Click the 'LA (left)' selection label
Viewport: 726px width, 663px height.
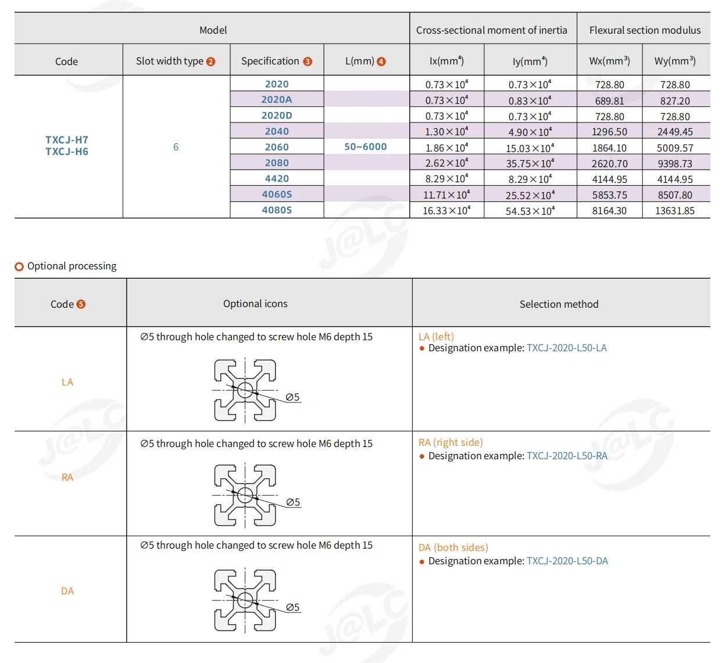436,337
